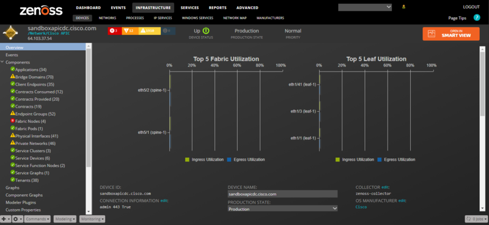489x225 pixels.
Task: Click Egress Utilization legend swatch in Fabric chart
Action: pyautogui.click(x=229, y=160)
